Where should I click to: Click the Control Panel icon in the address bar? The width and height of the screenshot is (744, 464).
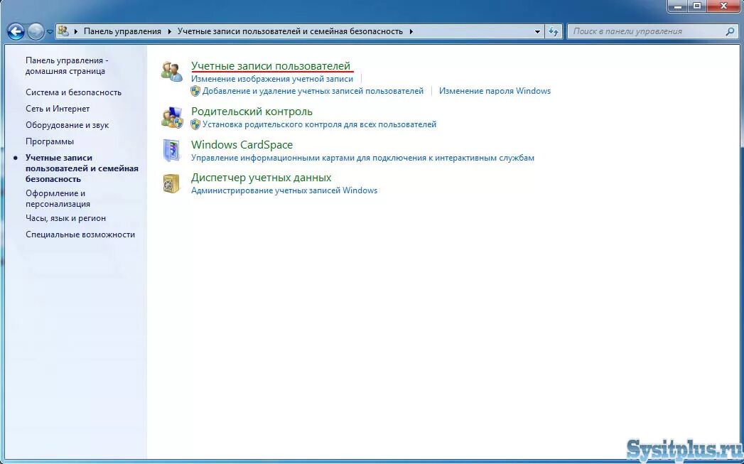click(63, 31)
